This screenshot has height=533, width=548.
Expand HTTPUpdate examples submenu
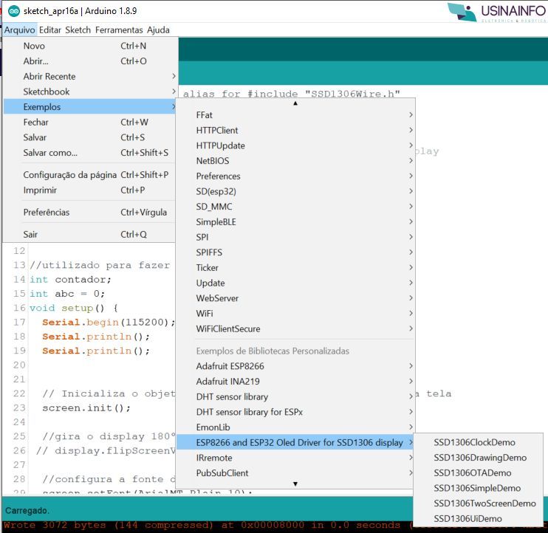pos(295,145)
